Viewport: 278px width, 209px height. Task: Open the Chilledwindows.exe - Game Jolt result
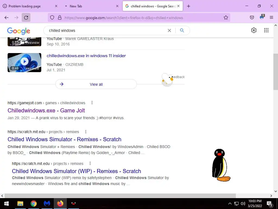coord(46,110)
